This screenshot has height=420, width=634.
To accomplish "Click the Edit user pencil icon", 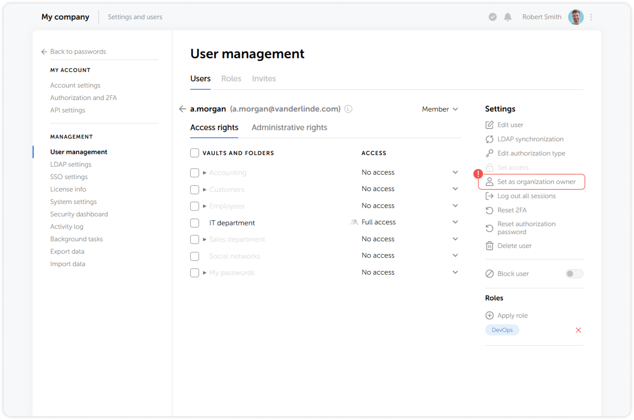I will [x=490, y=125].
